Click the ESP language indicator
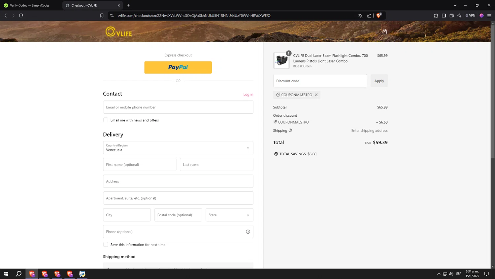Screen dimensions: 495x279 pos(459,274)
